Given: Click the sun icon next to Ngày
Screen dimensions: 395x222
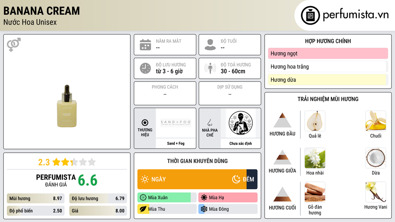Looking at the screenshot, I should click(x=145, y=179).
